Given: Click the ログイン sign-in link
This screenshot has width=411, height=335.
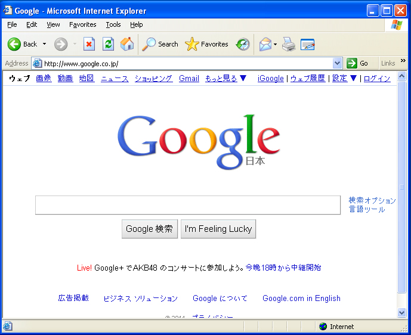Looking at the screenshot, I should click(x=377, y=78).
